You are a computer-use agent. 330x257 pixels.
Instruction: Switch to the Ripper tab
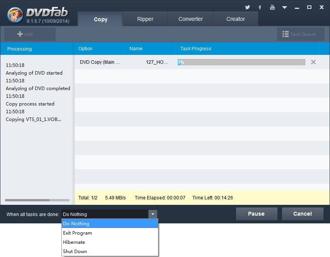pos(145,19)
